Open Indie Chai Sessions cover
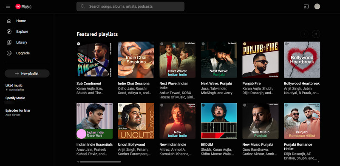 tap(136, 59)
